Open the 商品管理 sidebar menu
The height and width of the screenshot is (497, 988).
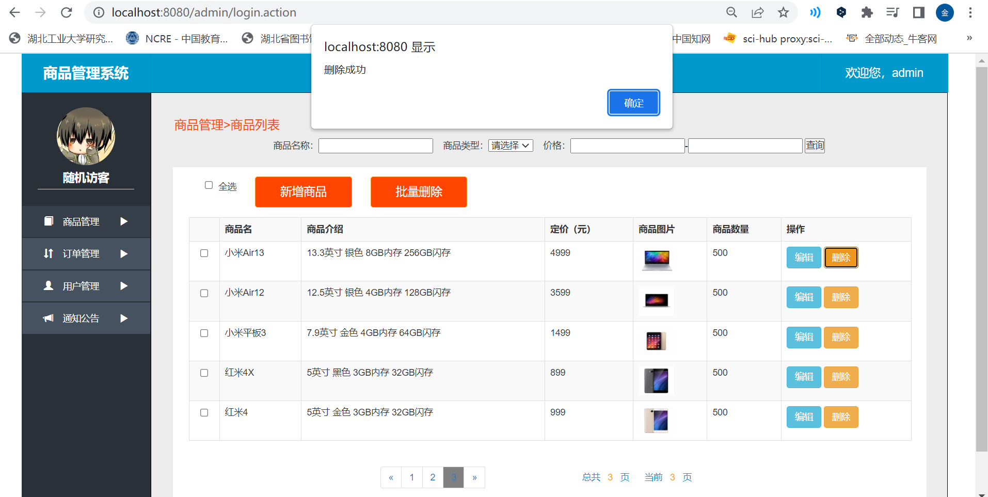[86, 221]
